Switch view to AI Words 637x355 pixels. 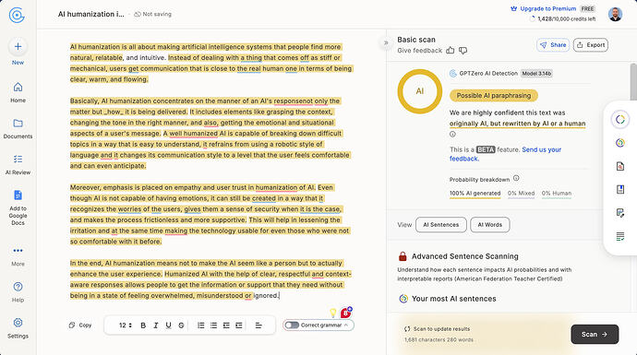click(x=490, y=225)
